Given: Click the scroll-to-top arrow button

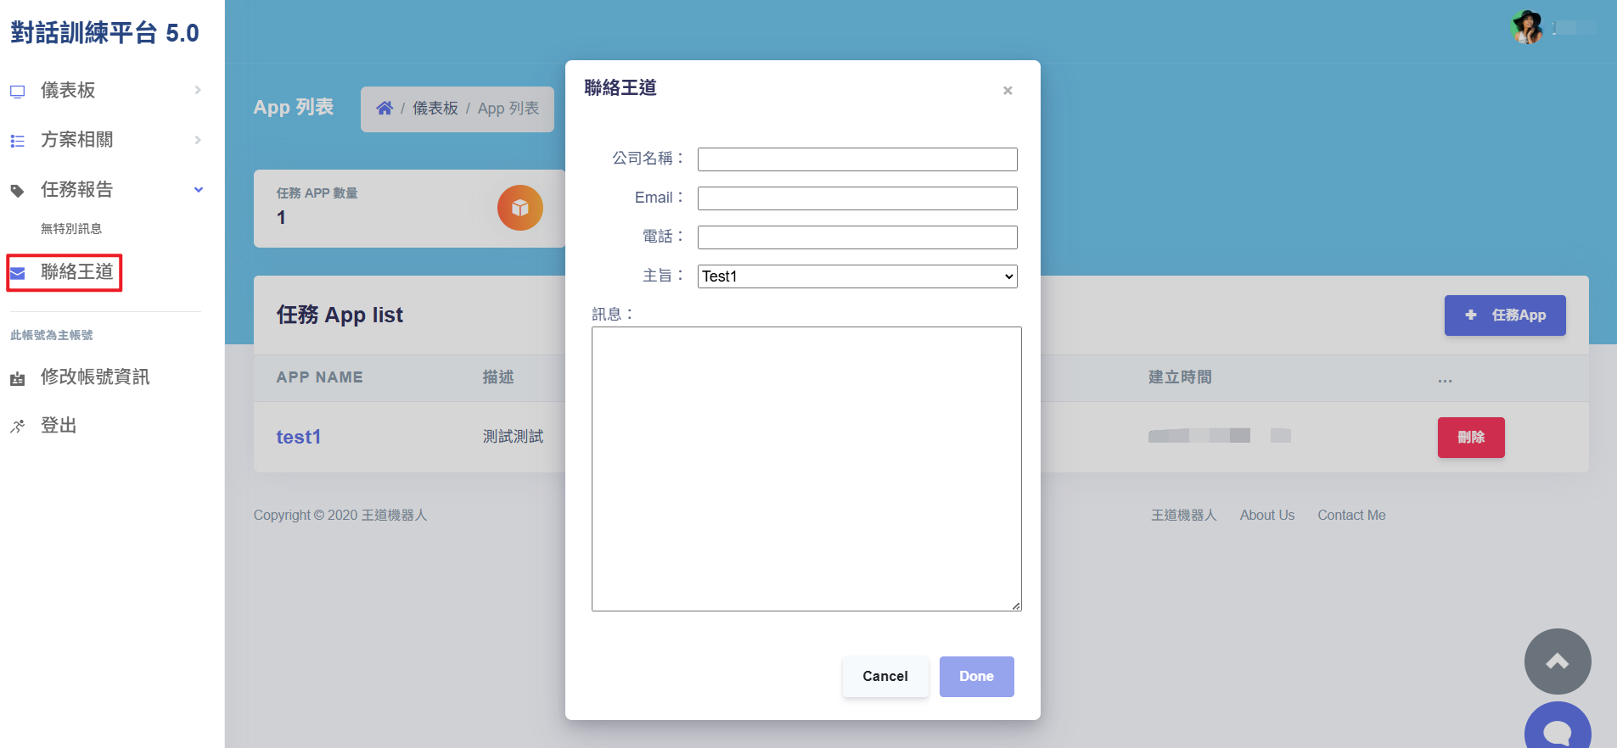Looking at the screenshot, I should click(1557, 661).
